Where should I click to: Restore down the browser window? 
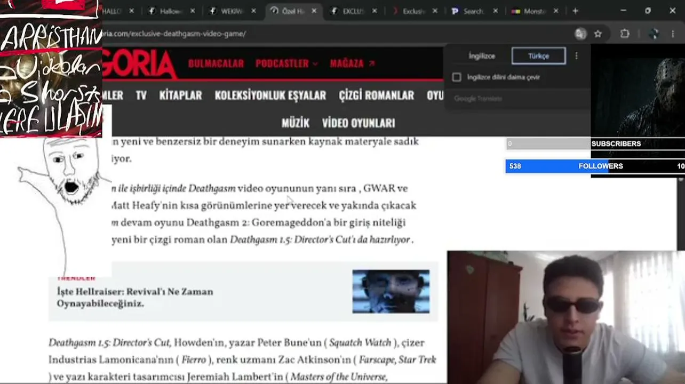click(648, 11)
